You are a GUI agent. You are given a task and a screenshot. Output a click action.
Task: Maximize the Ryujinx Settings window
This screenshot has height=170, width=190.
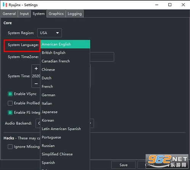click(170, 5)
